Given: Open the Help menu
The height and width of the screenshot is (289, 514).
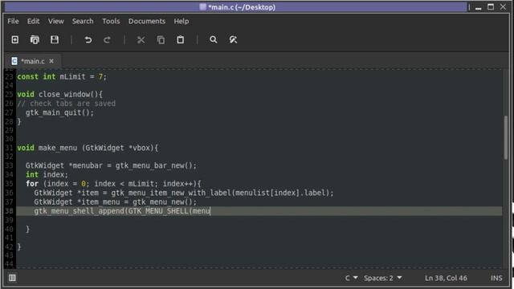Looking at the screenshot, I should pyautogui.click(x=182, y=22).
